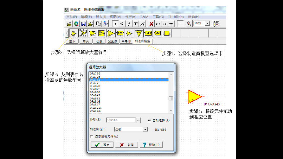Click the ... browse button beside 外形
Image resolution: width=283 pixels, height=159 pixels.
[138, 120]
